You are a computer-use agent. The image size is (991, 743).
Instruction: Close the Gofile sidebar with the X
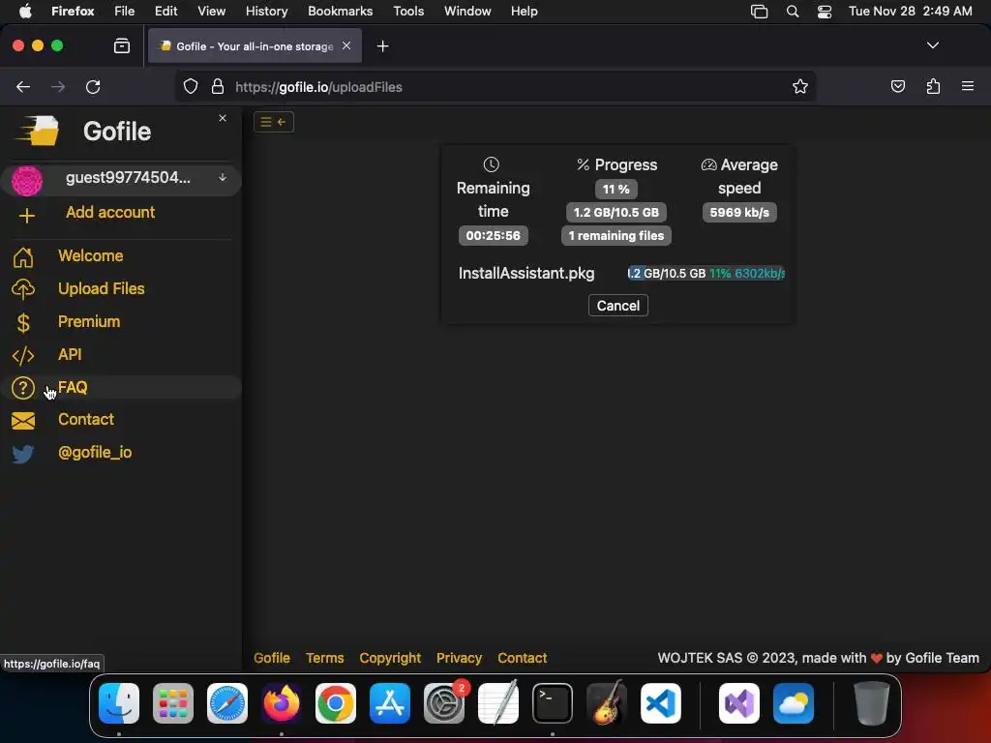pyautogui.click(x=223, y=118)
